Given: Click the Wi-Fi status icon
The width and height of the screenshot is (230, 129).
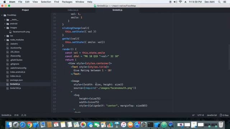Looking at the screenshot, I should (180, 2).
